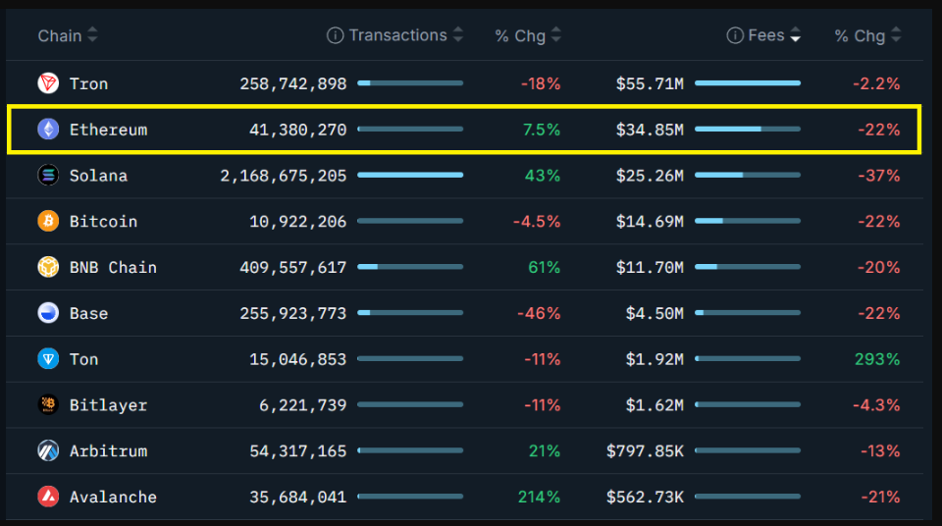This screenshot has width=942, height=526.
Task: Open the Transactions info tooltip icon
Action: pyautogui.click(x=335, y=35)
